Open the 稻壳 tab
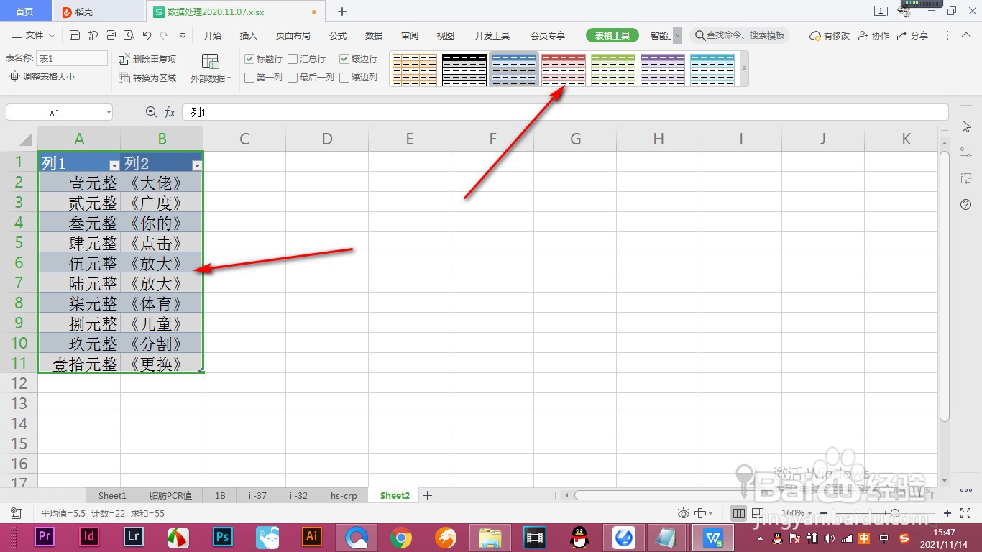 98,11
